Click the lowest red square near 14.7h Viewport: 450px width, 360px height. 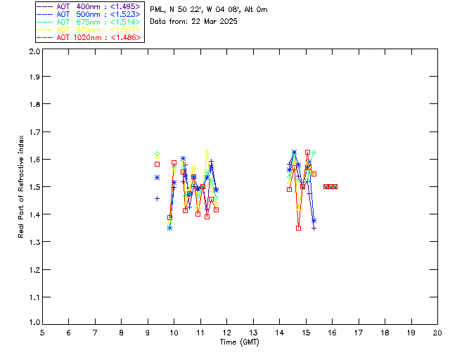coord(298,229)
